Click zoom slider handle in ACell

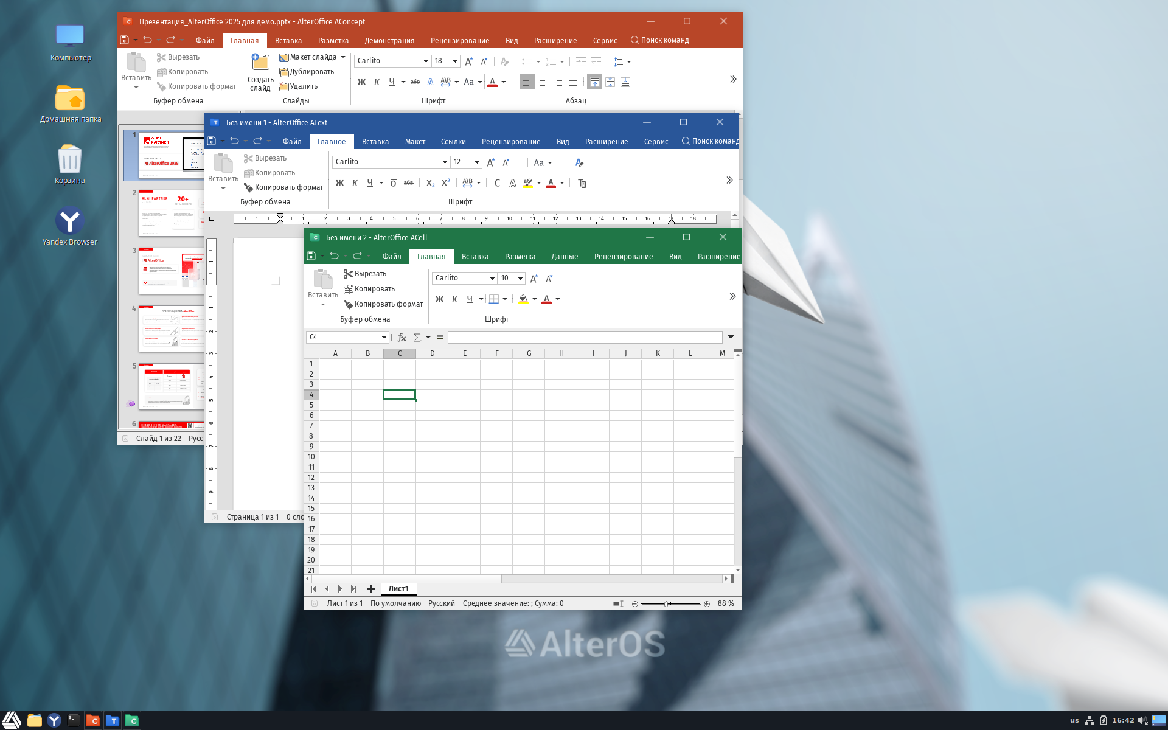click(667, 603)
